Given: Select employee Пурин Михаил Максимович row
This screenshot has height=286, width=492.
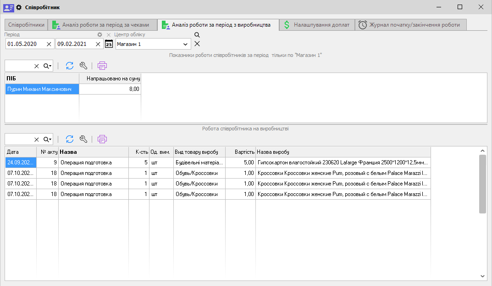Looking at the screenshot, I should tap(42, 89).
